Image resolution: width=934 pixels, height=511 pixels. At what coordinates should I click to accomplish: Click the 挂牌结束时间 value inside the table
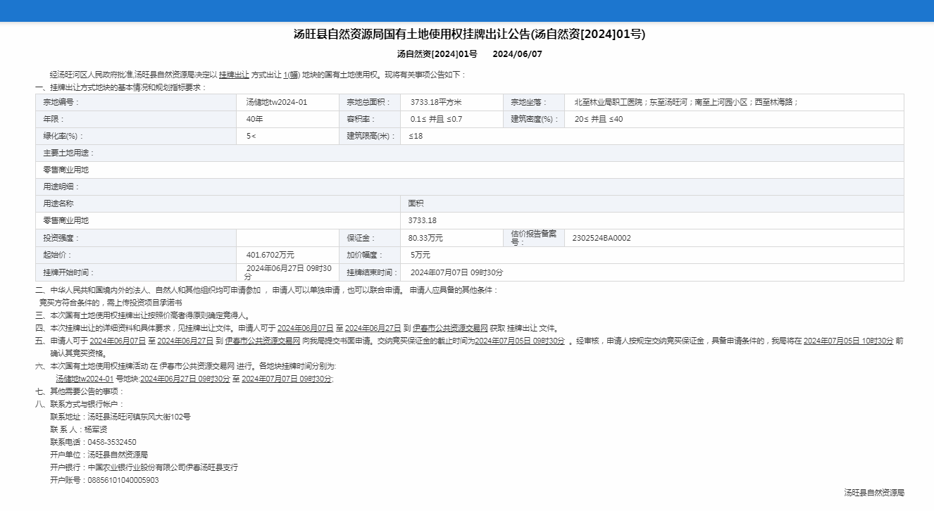pyautogui.click(x=456, y=272)
